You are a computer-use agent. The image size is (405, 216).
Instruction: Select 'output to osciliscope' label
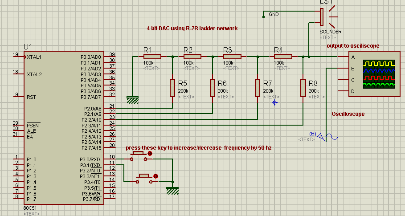point(353,46)
